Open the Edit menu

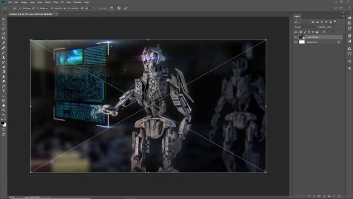(16, 2)
